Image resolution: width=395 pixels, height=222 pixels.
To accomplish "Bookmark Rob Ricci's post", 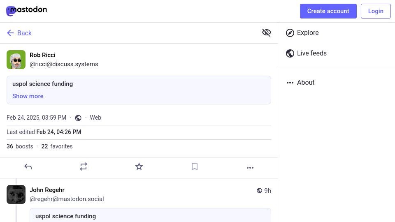I will tap(195, 166).
